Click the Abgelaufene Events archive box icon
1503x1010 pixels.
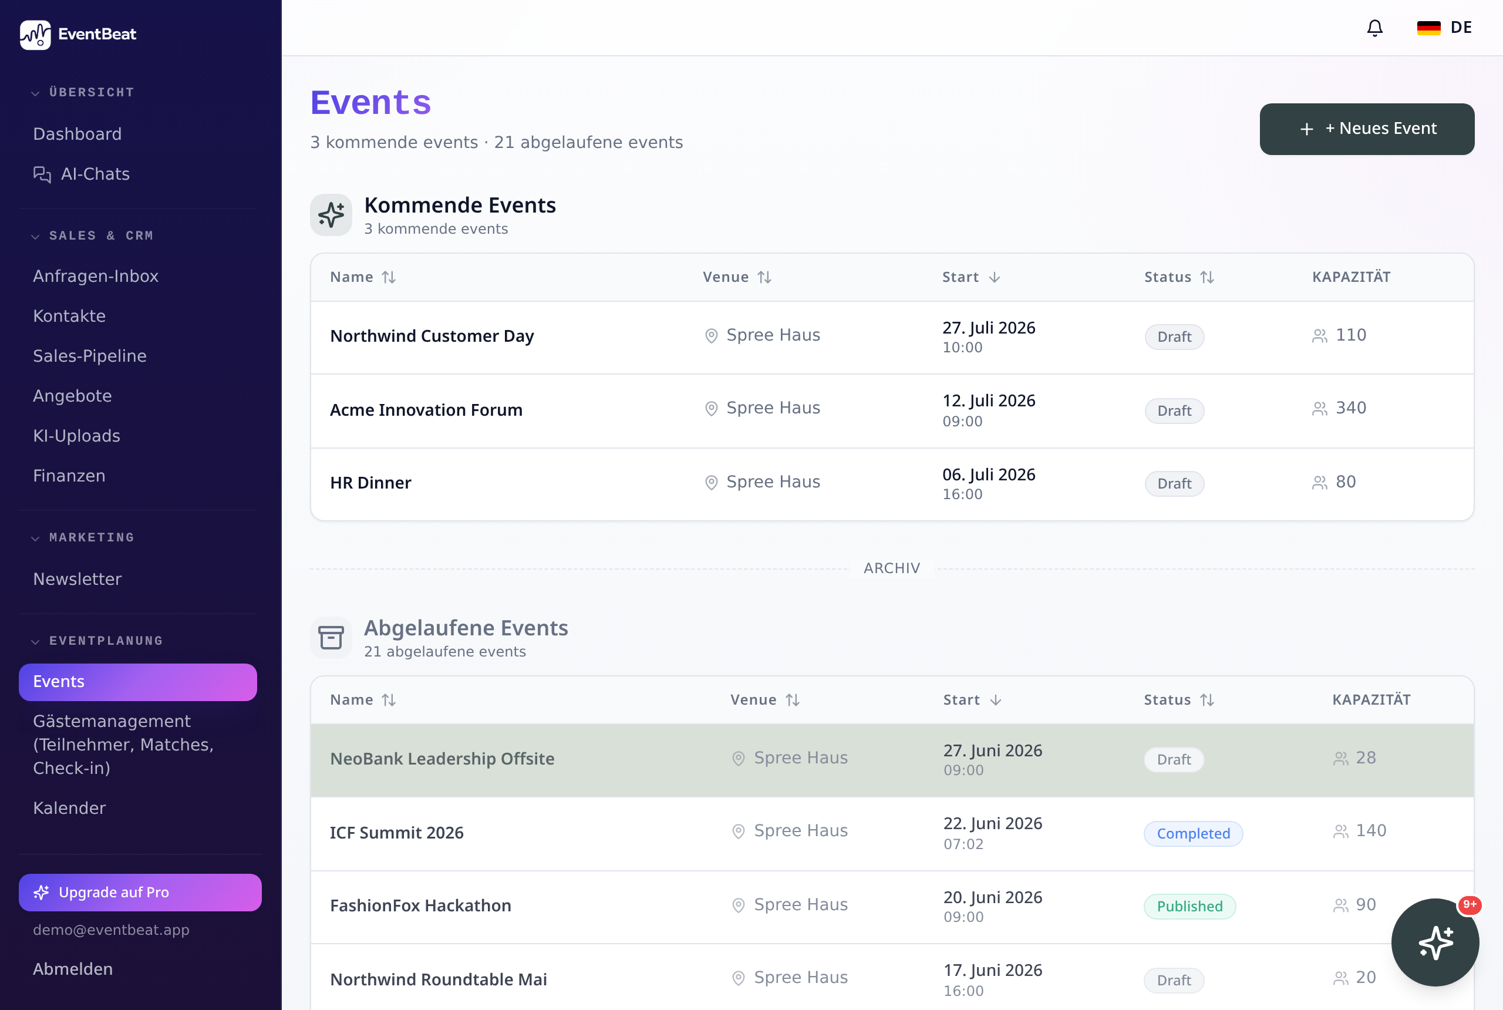[331, 638]
